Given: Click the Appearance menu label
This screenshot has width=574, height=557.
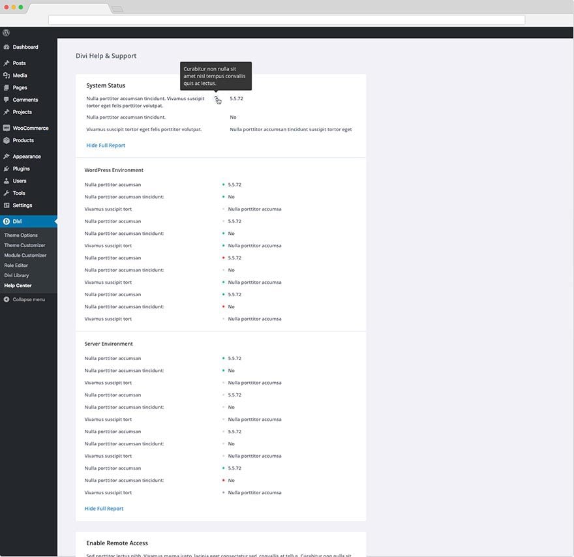Looking at the screenshot, I should point(27,157).
